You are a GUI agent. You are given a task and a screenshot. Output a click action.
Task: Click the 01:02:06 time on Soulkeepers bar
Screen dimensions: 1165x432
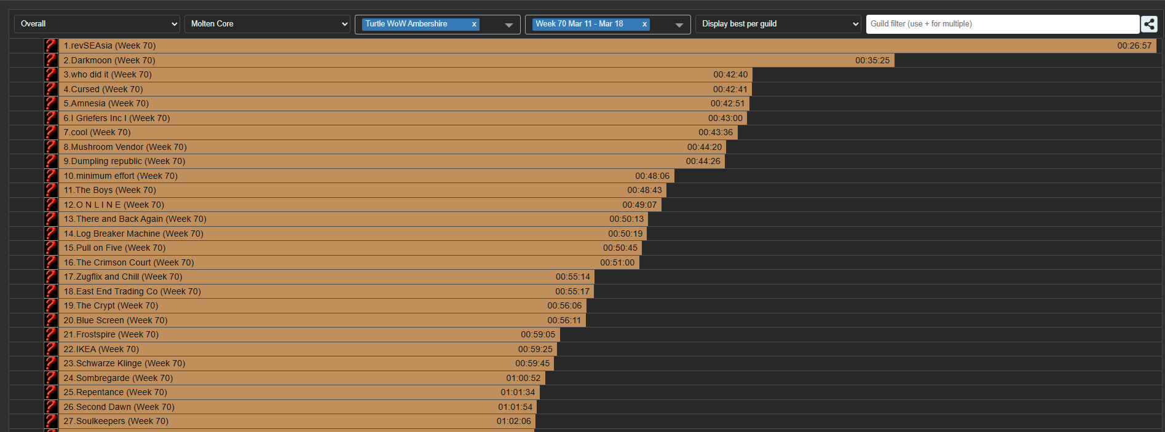point(514,421)
